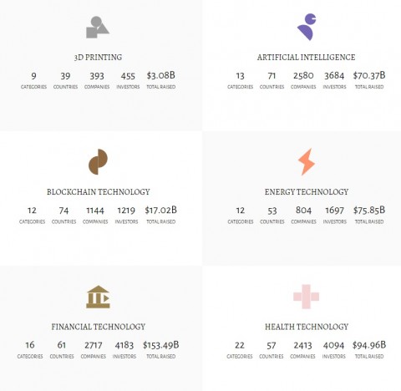The image size is (401, 391).
Task: Open the Financial Technology bank icon
Action: click(x=98, y=297)
